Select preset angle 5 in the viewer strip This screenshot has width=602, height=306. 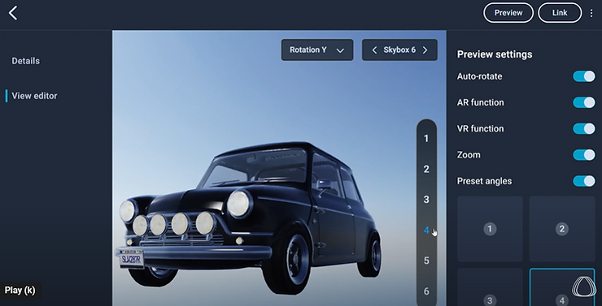click(x=426, y=261)
